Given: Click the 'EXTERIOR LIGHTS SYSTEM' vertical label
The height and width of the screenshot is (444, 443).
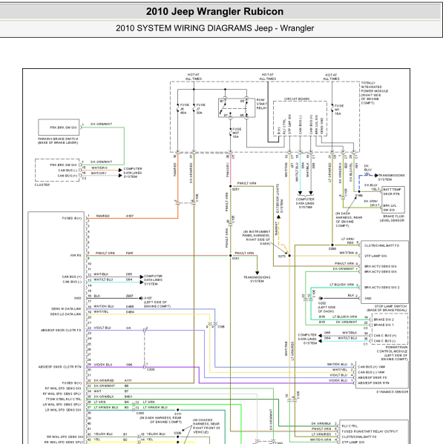Looking at the screenshot, I should [x=280, y=198].
